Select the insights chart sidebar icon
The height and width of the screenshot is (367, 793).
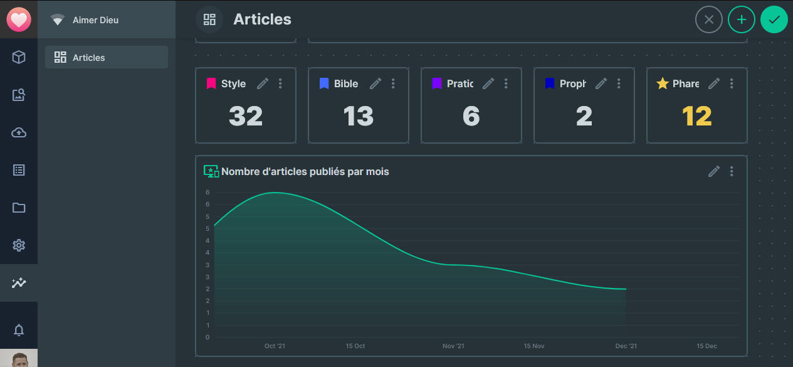point(19,283)
